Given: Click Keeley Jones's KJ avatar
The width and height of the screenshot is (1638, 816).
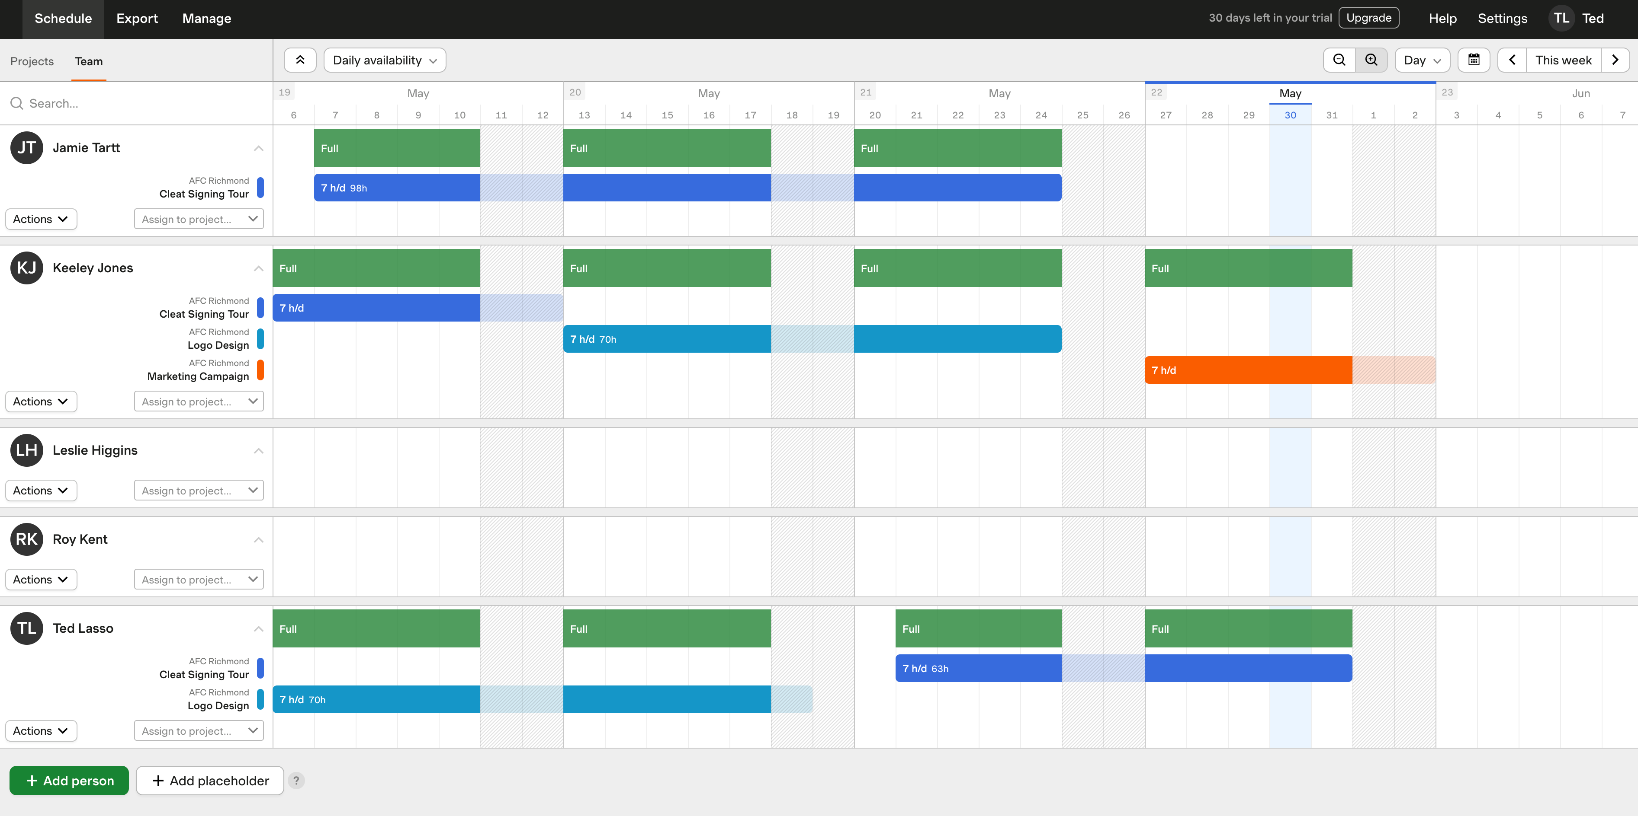Looking at the screenshot, I should pos(27,268).
